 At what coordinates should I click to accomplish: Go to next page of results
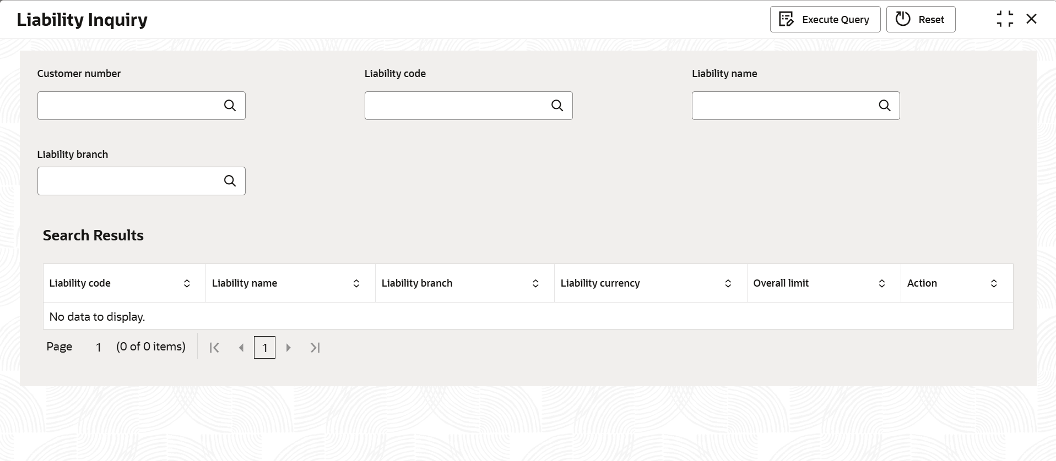point(288,348)
